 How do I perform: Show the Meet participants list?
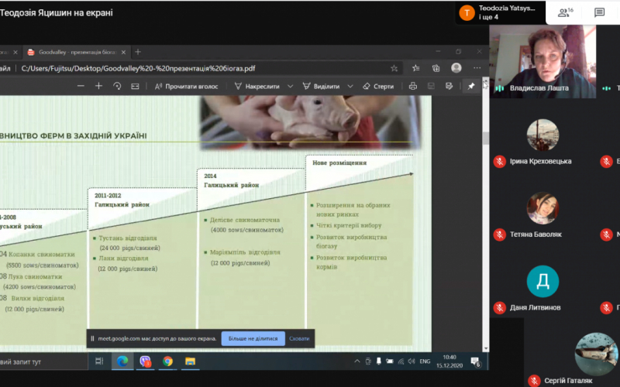coord(566,12)
